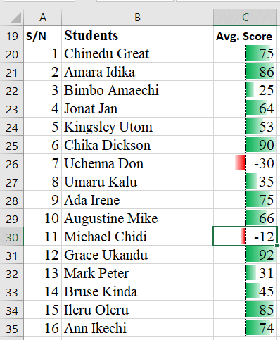Image resolution: width=280 pixels, height=340 pixels.
Task: Select column C header
Action: (245, 18)
